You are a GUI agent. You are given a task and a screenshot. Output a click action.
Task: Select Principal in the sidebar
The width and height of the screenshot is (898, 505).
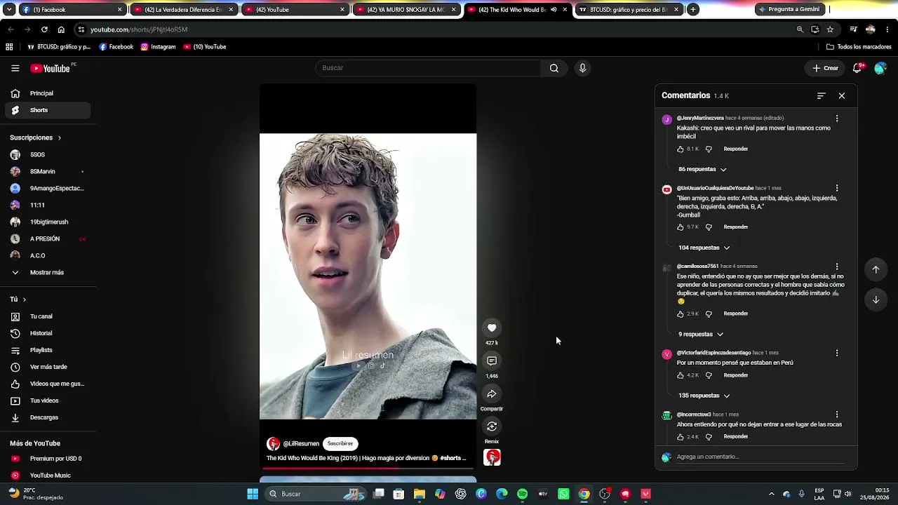48,93
